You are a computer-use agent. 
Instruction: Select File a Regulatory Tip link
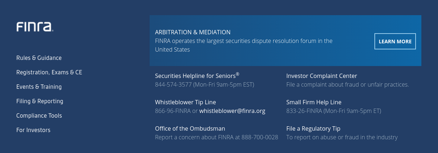pyautogui.click(x=313, y=128)
